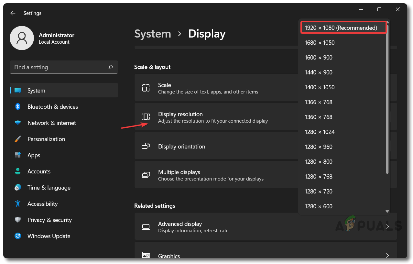This screenshot has height=264, width=413.
Task: Open Time & language settings
Action: 49,188
